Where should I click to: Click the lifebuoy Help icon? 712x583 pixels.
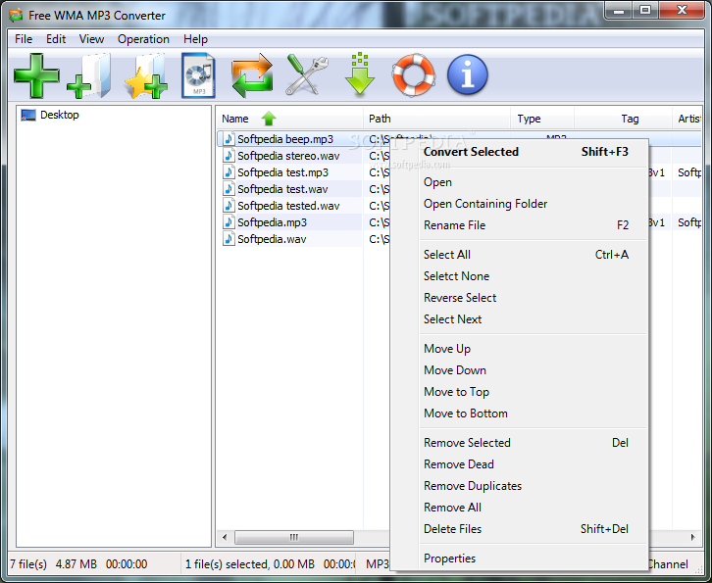(x=414, y=74)
